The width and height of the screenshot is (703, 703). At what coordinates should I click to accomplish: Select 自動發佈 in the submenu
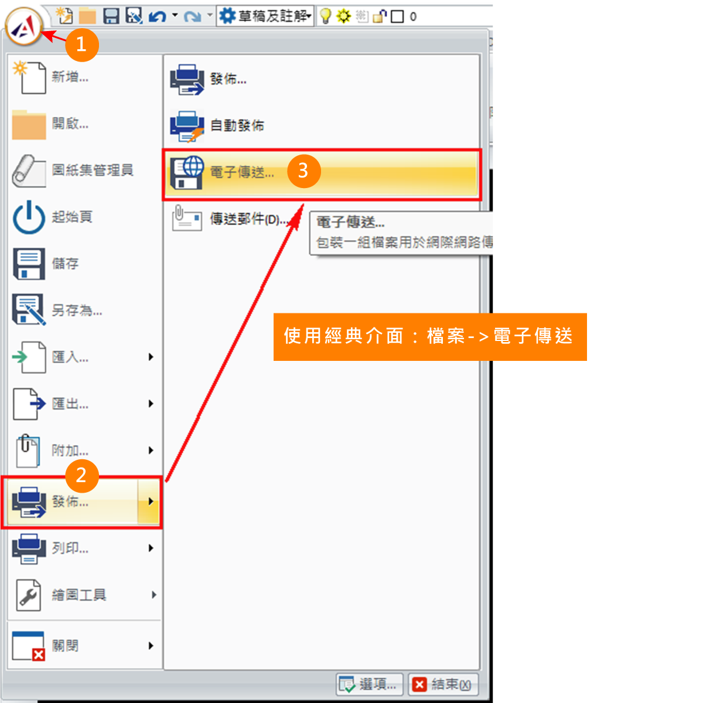coord(321,125)
